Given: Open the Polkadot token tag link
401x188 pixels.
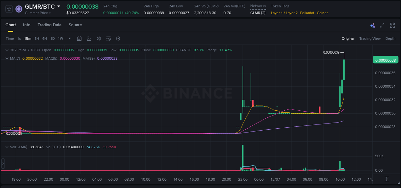Looking at the screenshot, I should [x=307, y=13].
